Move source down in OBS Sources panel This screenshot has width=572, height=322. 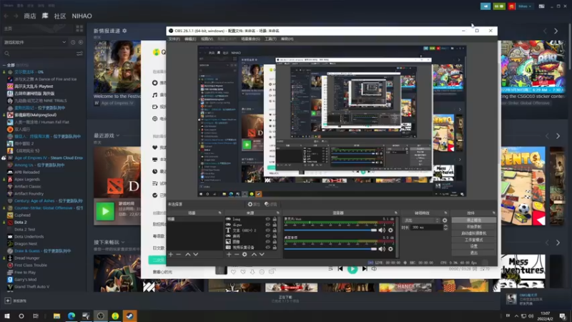click(x=262, y=254)
